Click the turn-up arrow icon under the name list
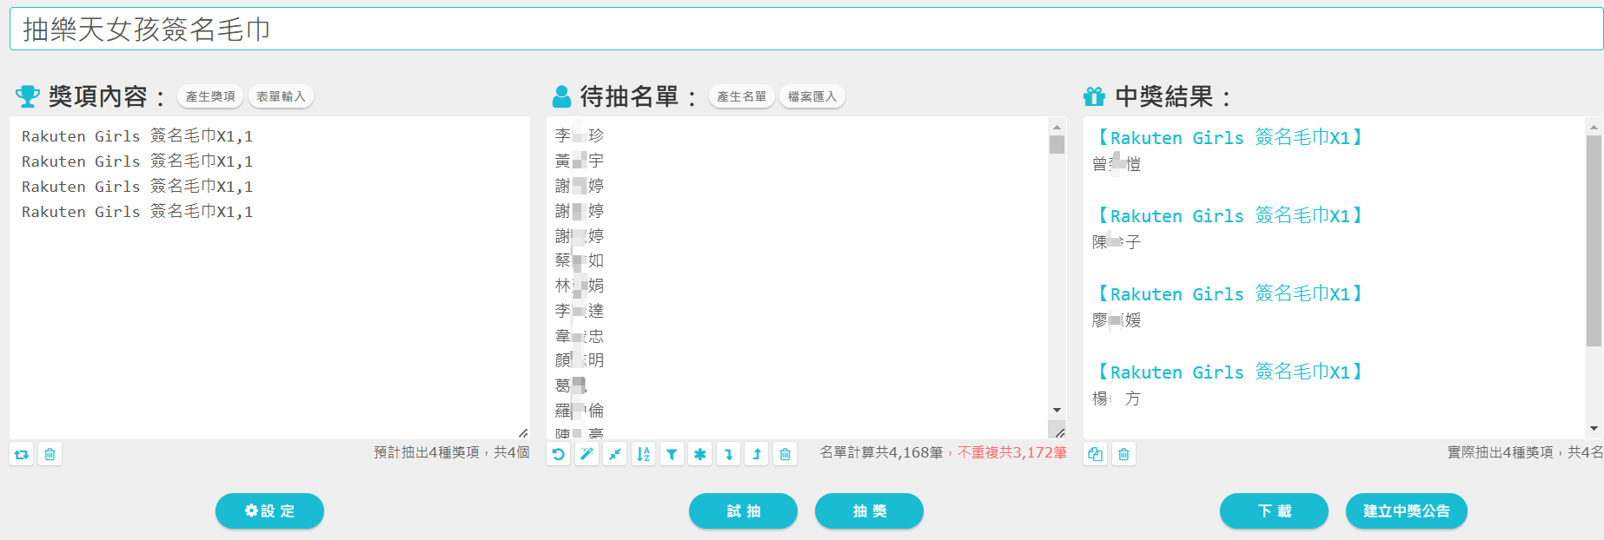This screenshot has height=540, width=1604. click(x=757, y=454)
